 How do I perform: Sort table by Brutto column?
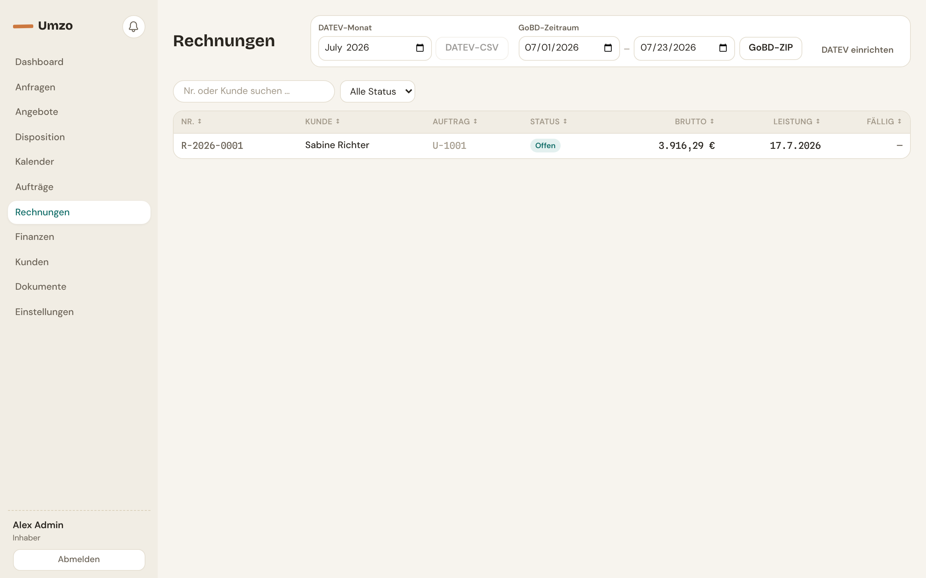coord(694,122)
